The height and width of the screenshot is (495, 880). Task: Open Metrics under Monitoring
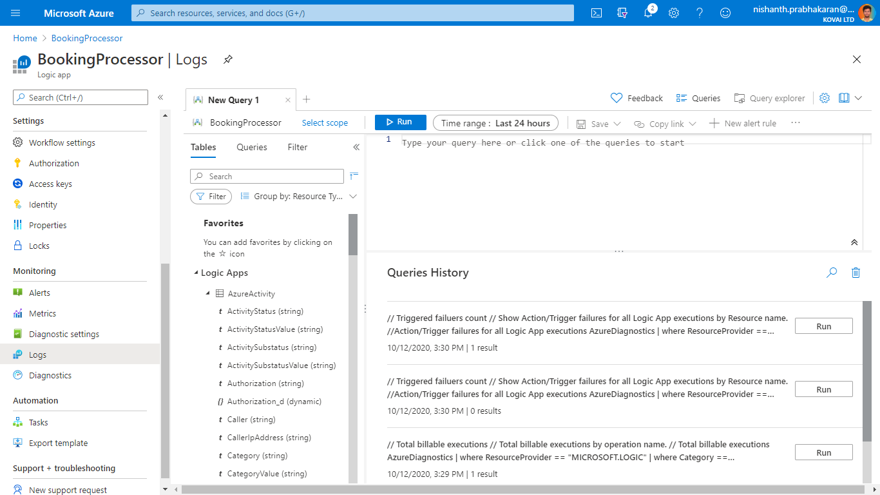43,313
